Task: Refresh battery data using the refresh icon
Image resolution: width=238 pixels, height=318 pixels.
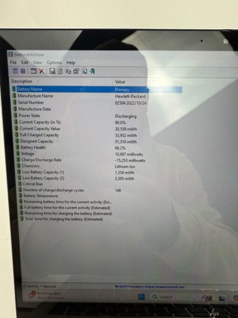Action: click(60, 71)
